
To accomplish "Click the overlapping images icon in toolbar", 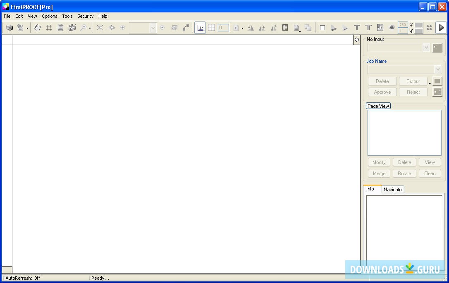I will click(x=174, y=28).
